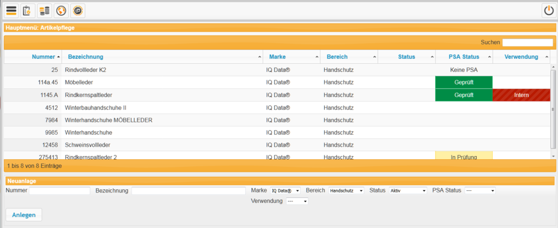This screenshot has height=228, width=558.
Task: Click article number 12458
Action: tap(50, 145)
